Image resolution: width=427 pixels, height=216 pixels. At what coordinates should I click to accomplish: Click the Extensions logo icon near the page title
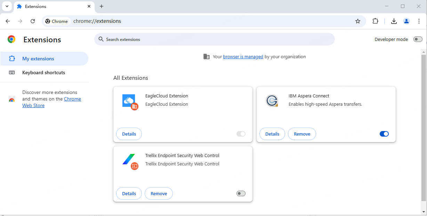11,39
